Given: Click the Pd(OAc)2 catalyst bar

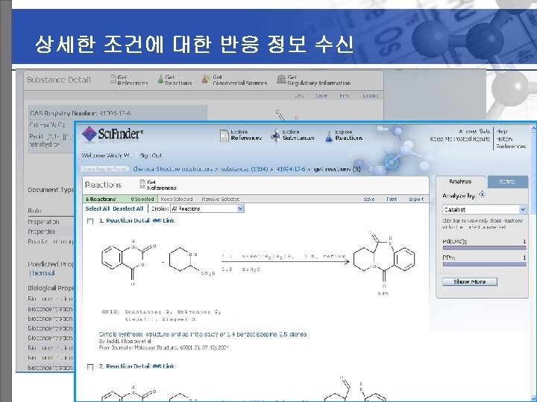Looking at the screenshot, I should tap(484, 248).
